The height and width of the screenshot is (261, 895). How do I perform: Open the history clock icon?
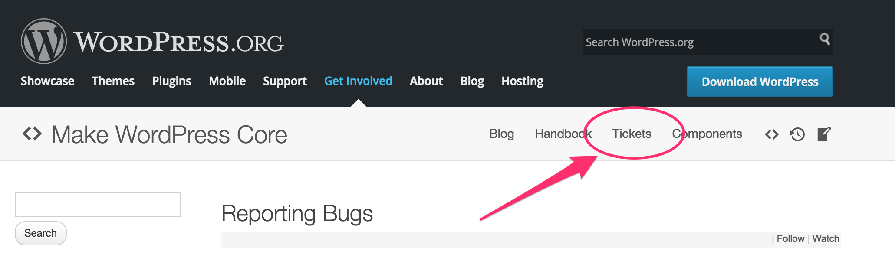click(797, 134)
